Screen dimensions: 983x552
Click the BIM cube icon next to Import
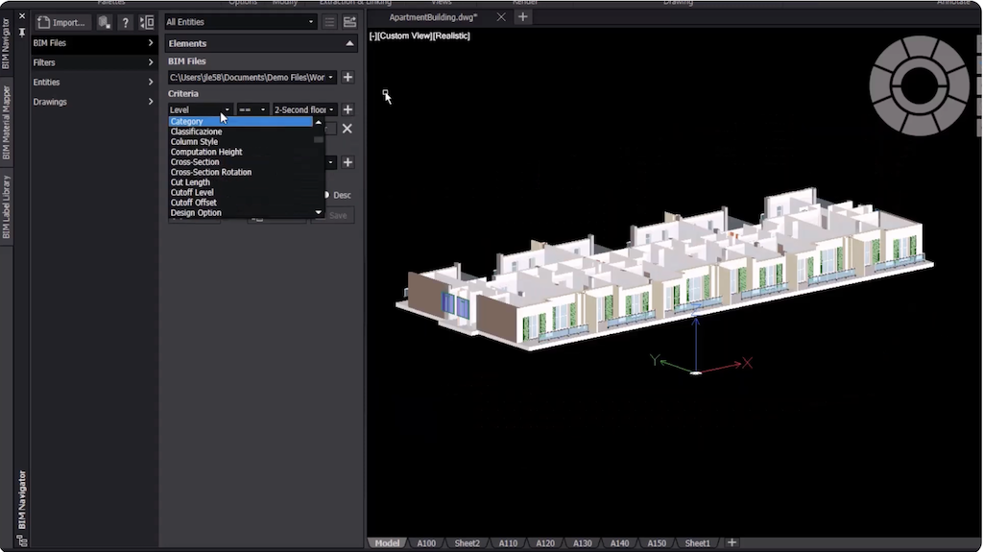coord(104,23)
